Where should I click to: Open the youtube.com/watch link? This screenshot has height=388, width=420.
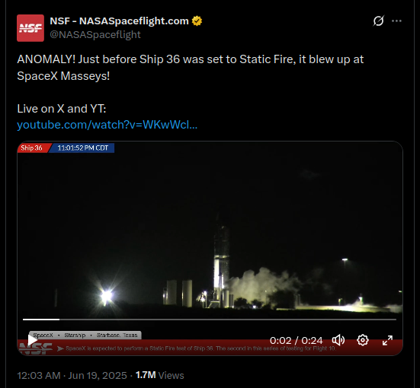[x=107, y=125]
